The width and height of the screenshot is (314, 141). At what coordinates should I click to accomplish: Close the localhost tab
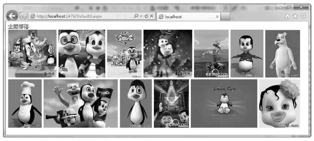click(217, 17)
